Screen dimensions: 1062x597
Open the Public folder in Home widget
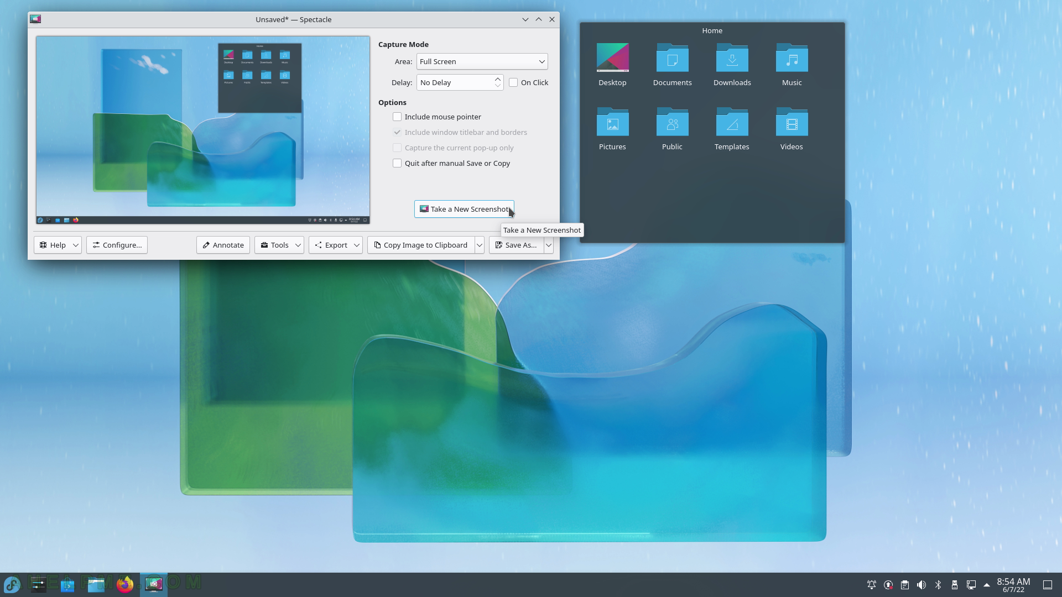coord(672,129)
